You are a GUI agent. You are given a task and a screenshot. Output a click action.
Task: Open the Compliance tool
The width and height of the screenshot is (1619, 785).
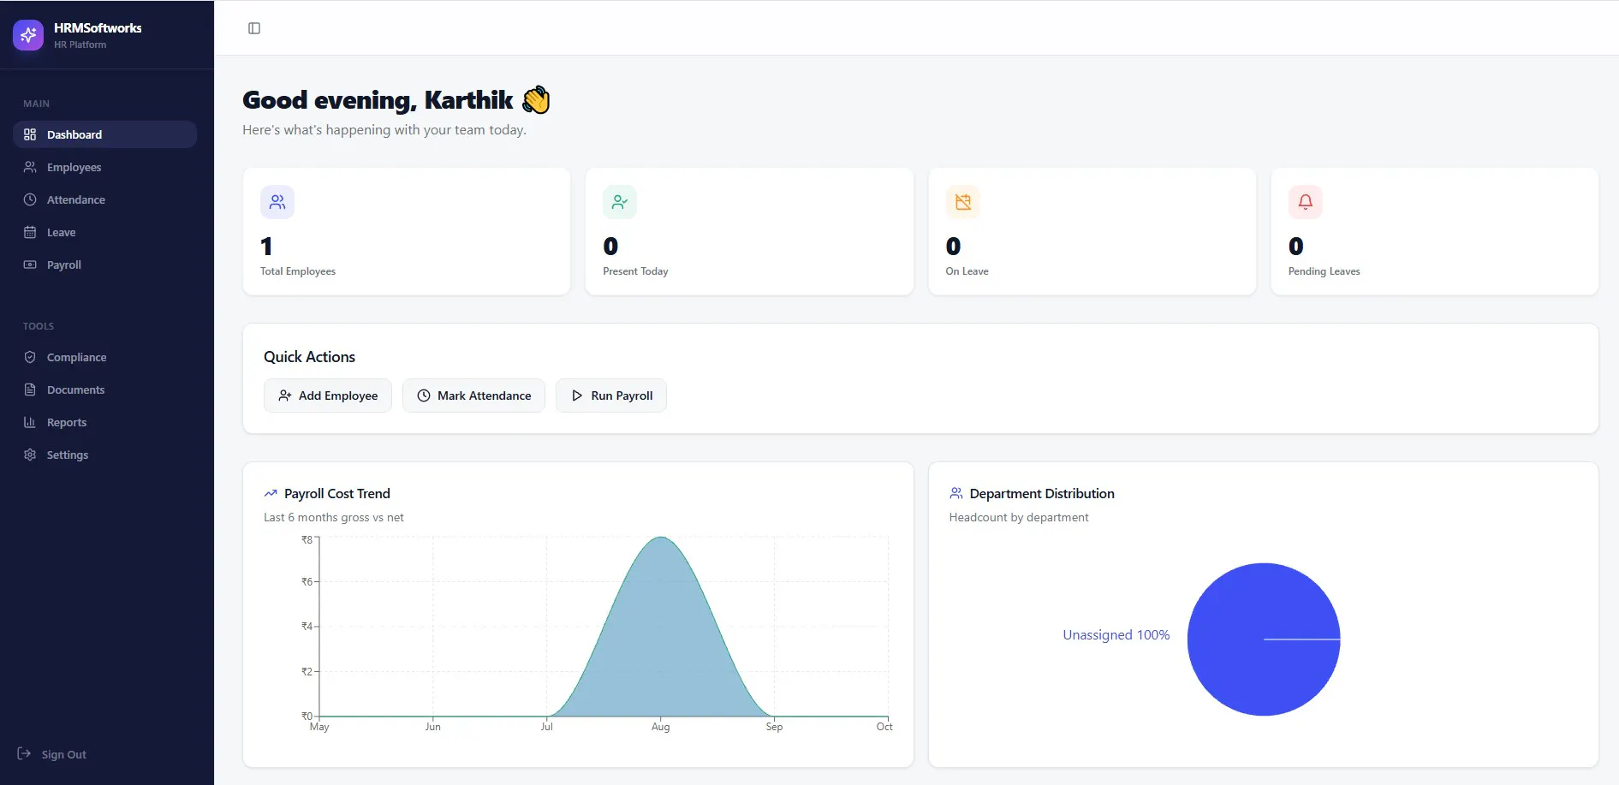click(x=104, y=357)
